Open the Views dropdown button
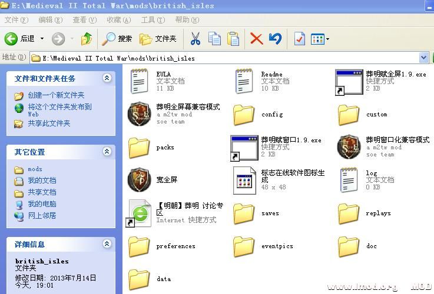This screenshot has height=294, width=434. pos(320,39)
